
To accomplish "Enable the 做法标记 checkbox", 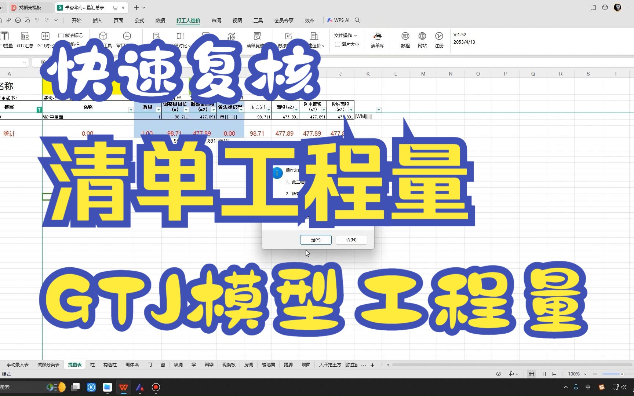I will pyautogui.click(x=61, y=35).
